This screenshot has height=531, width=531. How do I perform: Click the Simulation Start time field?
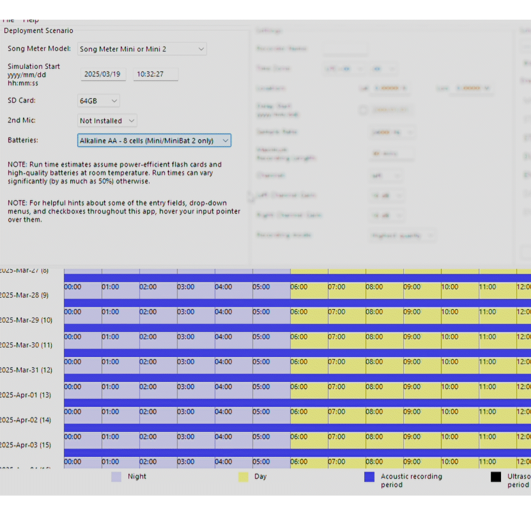click(x=155, y=74)
